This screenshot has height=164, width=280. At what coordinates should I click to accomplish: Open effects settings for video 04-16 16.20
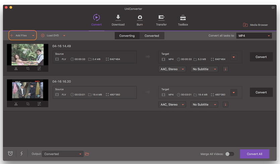39,104
